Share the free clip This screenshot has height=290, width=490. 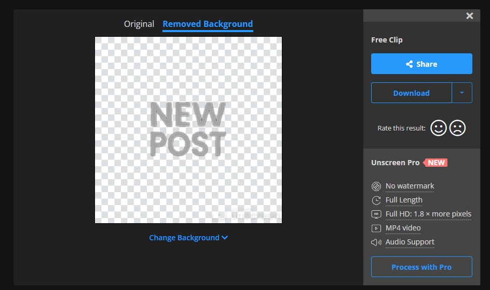tap(421, 64)
